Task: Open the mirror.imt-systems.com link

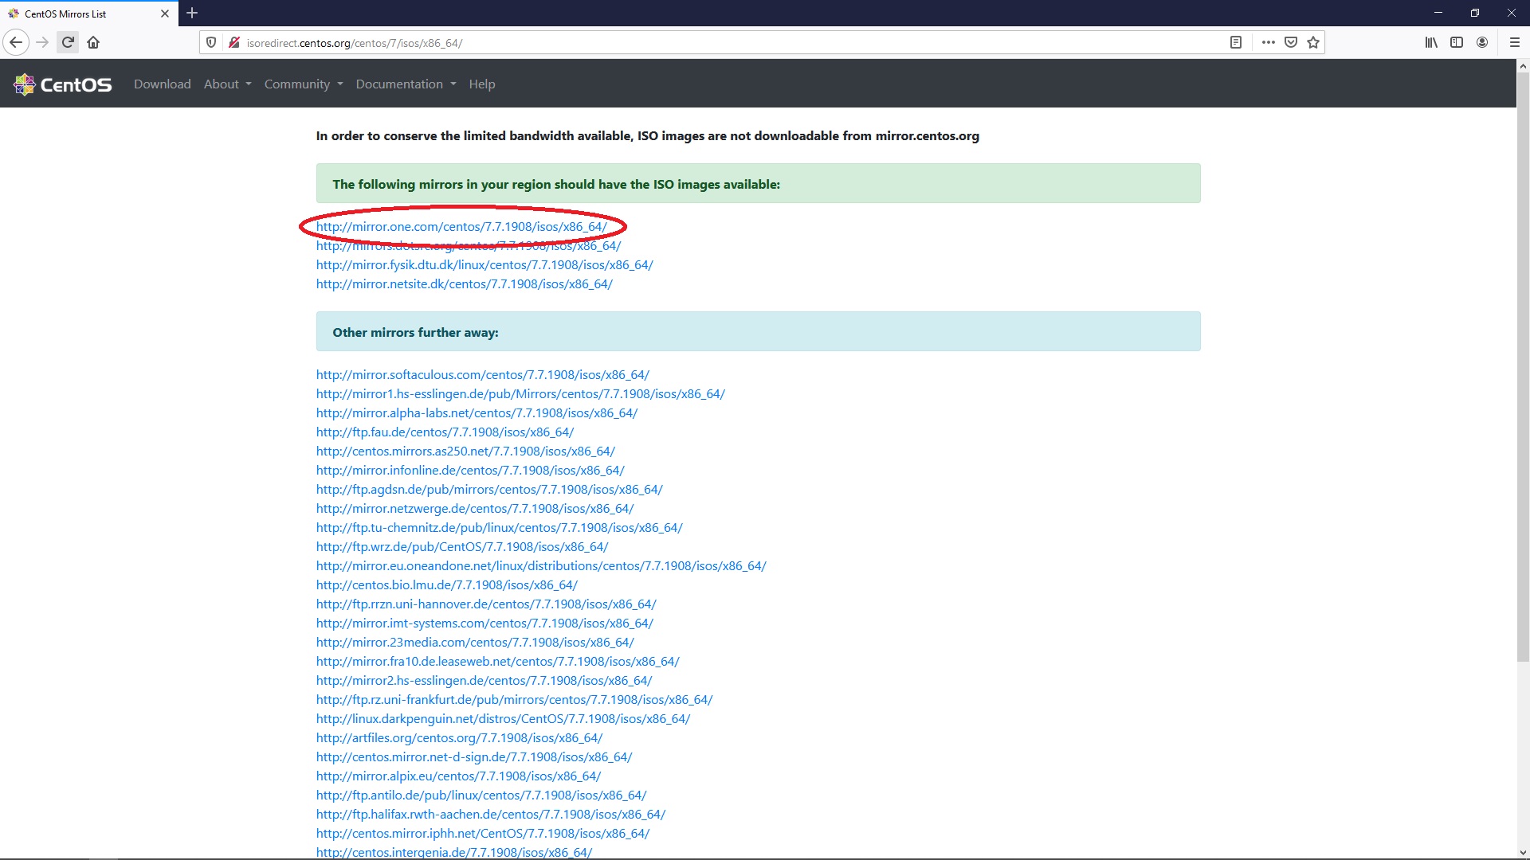Action: coord(484,623)
